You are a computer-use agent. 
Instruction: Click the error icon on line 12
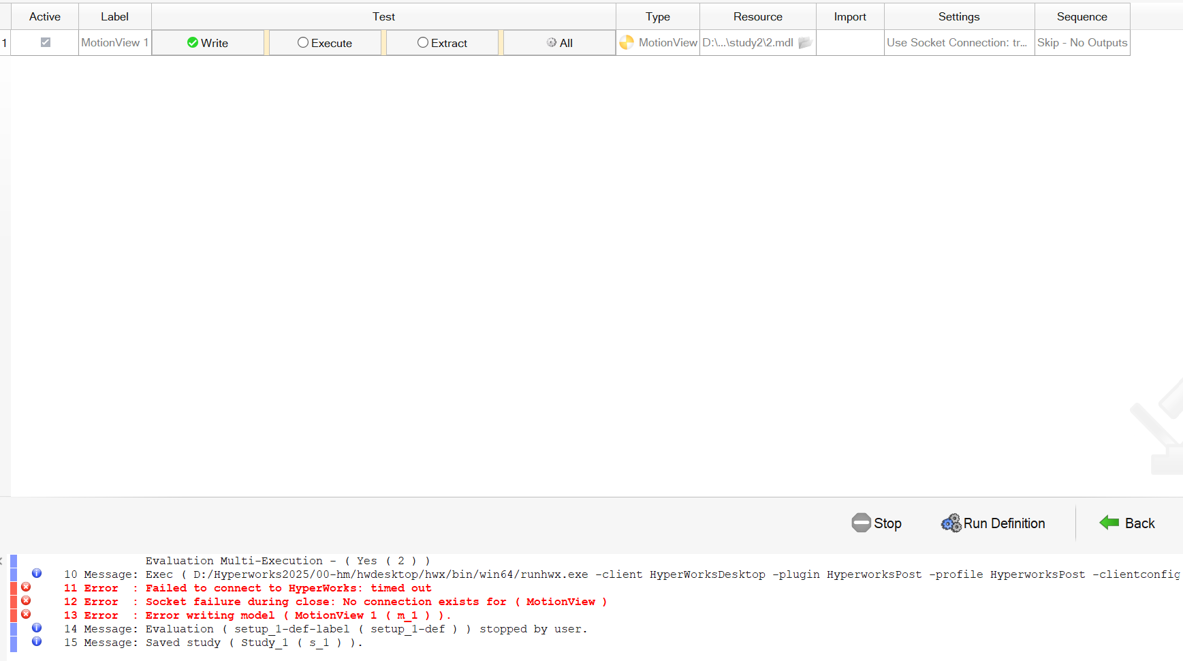[26, 600]
